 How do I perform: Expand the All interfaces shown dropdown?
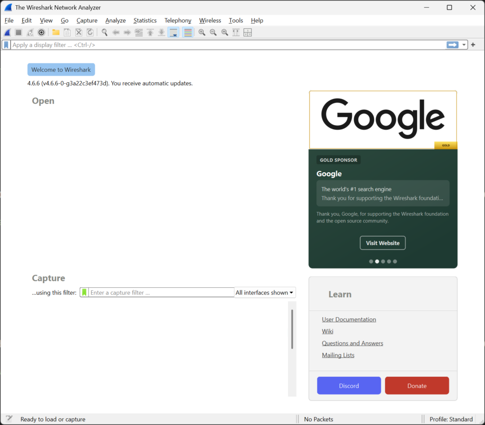[x=265, y=292]
